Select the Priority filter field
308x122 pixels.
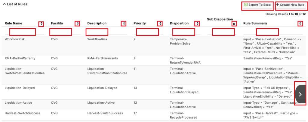coord(147,32)
